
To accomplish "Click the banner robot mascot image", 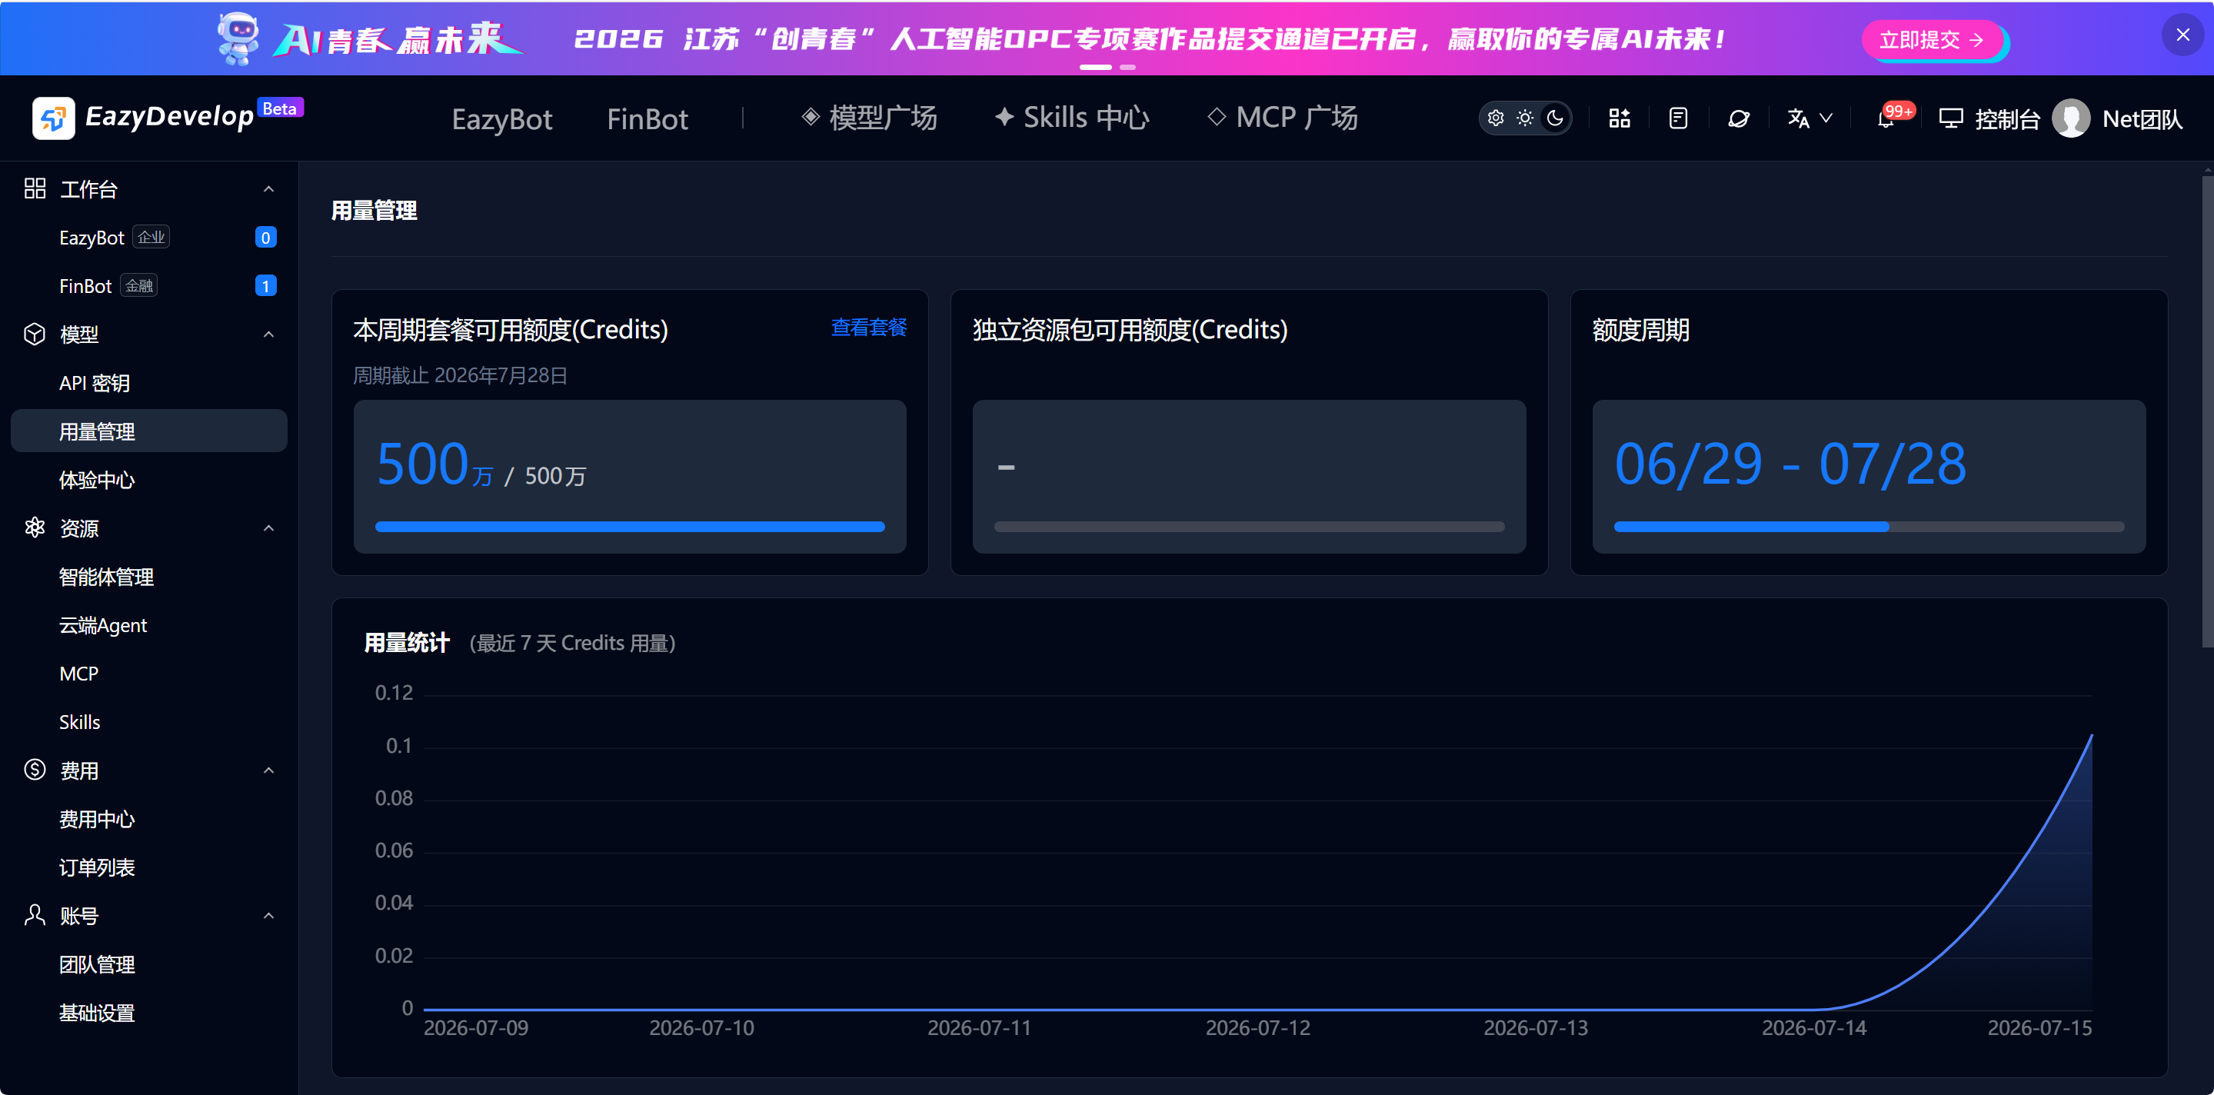I will pyautogui.click(x=238, y=38).
